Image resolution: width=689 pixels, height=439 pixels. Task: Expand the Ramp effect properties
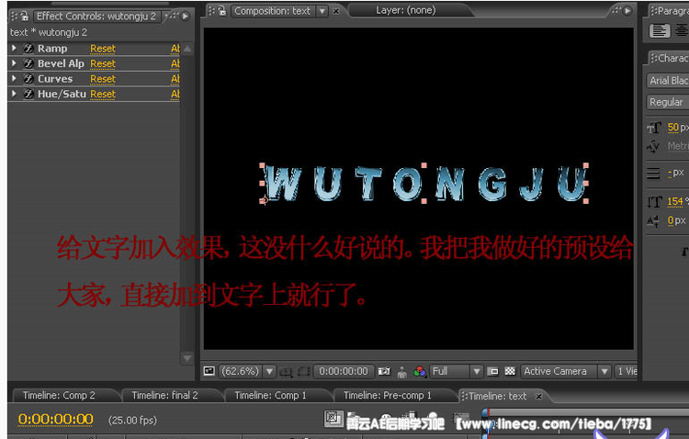click(x=14, y=48)
